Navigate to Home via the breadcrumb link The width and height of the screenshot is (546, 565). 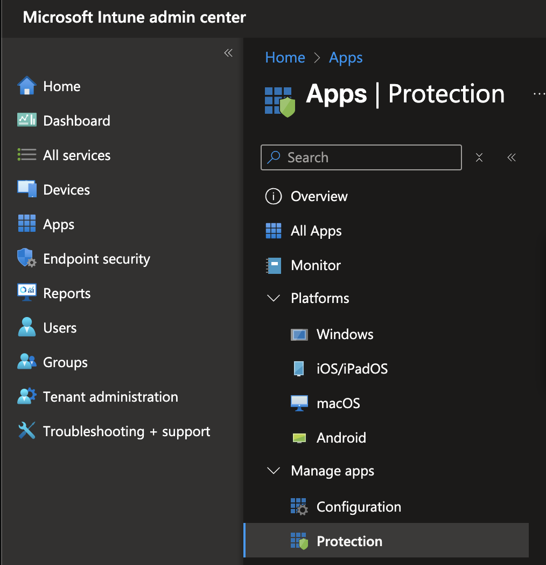click(285, 57)
